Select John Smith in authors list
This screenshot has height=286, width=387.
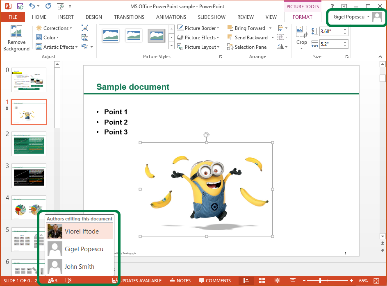click(80, 266)
